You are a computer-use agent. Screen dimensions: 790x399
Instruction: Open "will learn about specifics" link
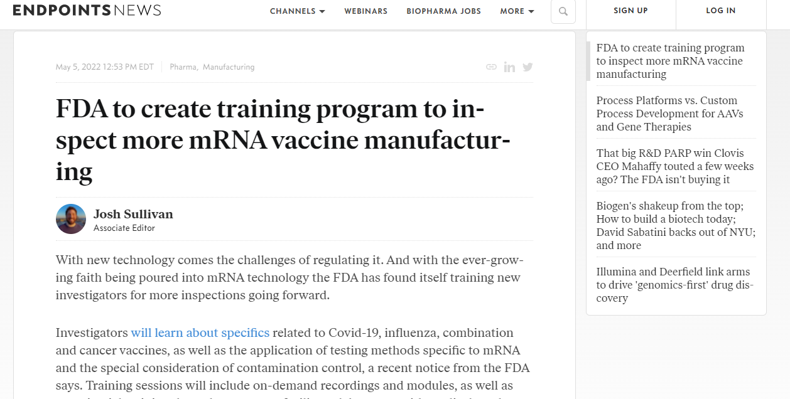200,332
